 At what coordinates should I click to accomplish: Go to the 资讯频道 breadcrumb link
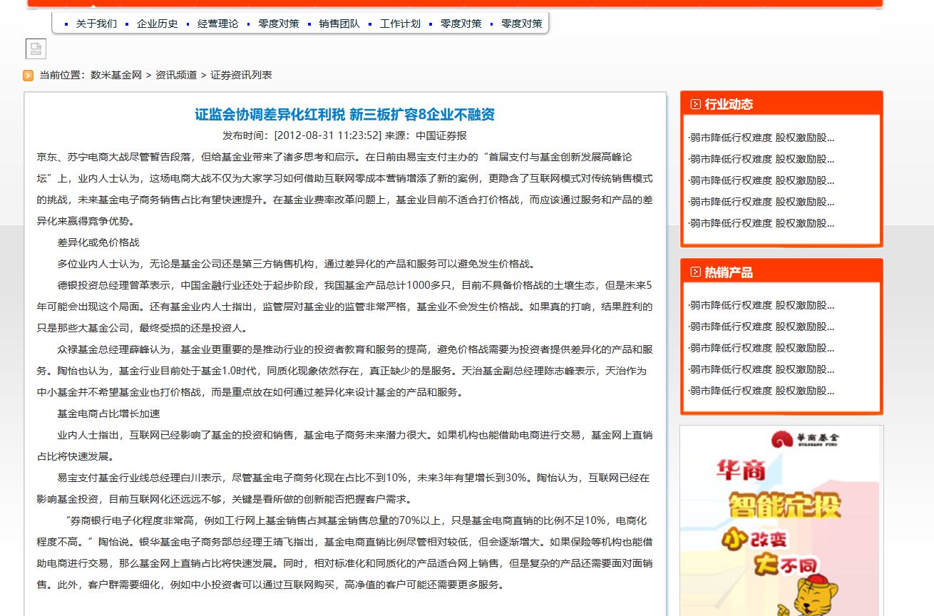tap(176, 75)
